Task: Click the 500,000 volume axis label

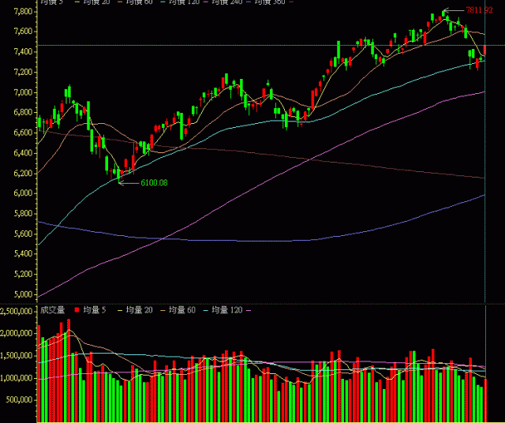Action: [x=19, y=400]
